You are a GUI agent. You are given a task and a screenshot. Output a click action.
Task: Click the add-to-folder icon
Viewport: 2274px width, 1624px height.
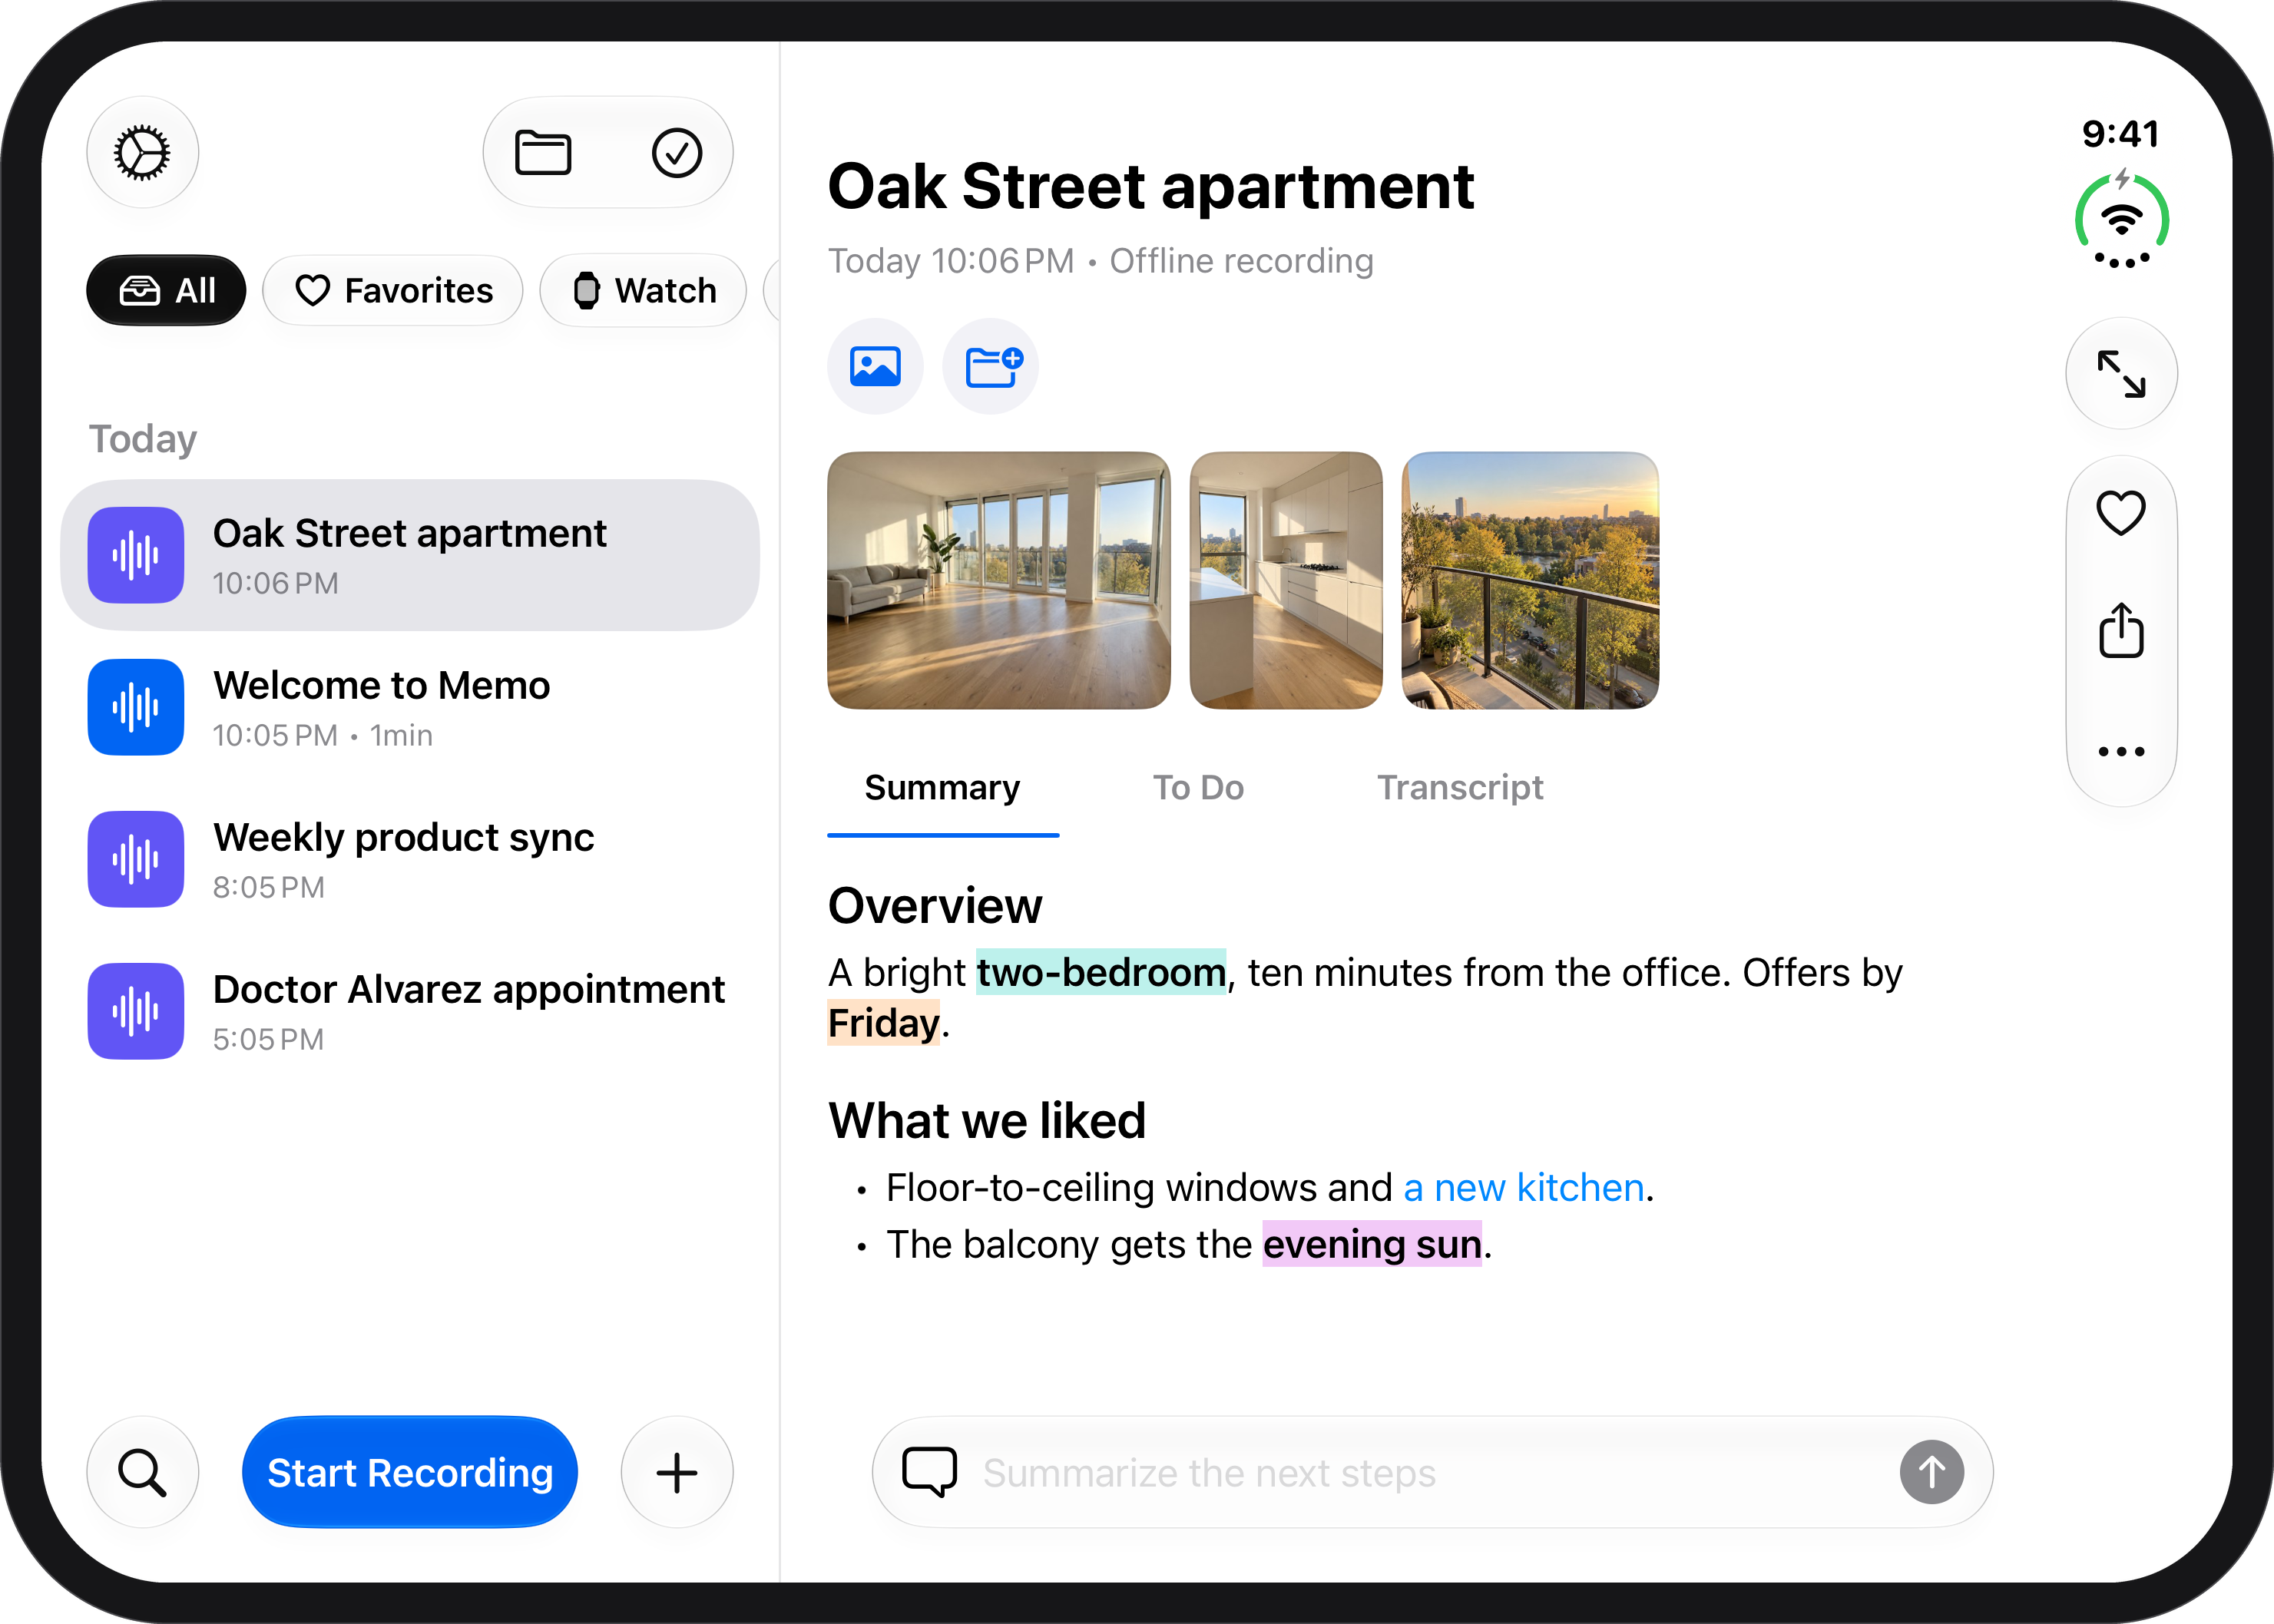pos(991,366)
